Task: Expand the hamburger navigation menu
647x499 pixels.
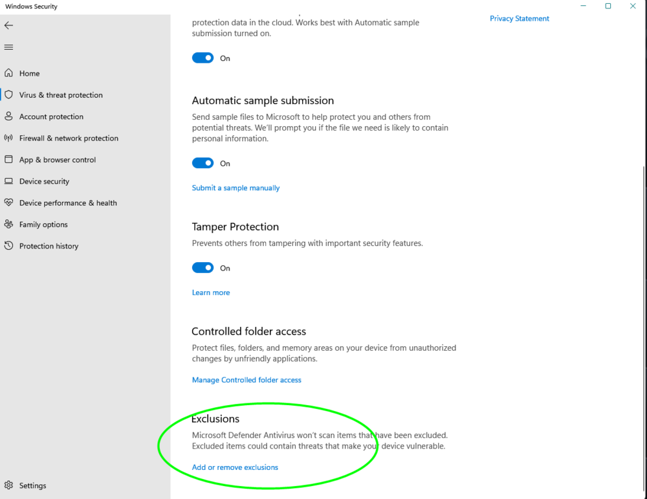Action: pyautogui.click(x=8, y=47)
